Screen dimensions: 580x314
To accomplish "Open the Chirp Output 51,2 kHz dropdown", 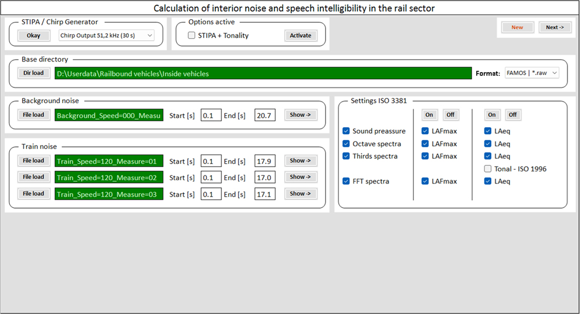I will [x=107, y=35].
